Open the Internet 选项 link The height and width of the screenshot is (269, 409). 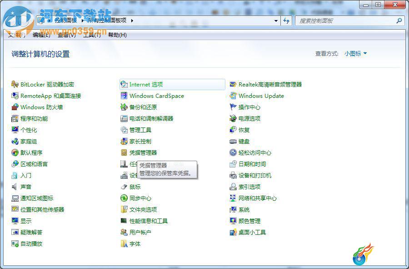(146, 84)
